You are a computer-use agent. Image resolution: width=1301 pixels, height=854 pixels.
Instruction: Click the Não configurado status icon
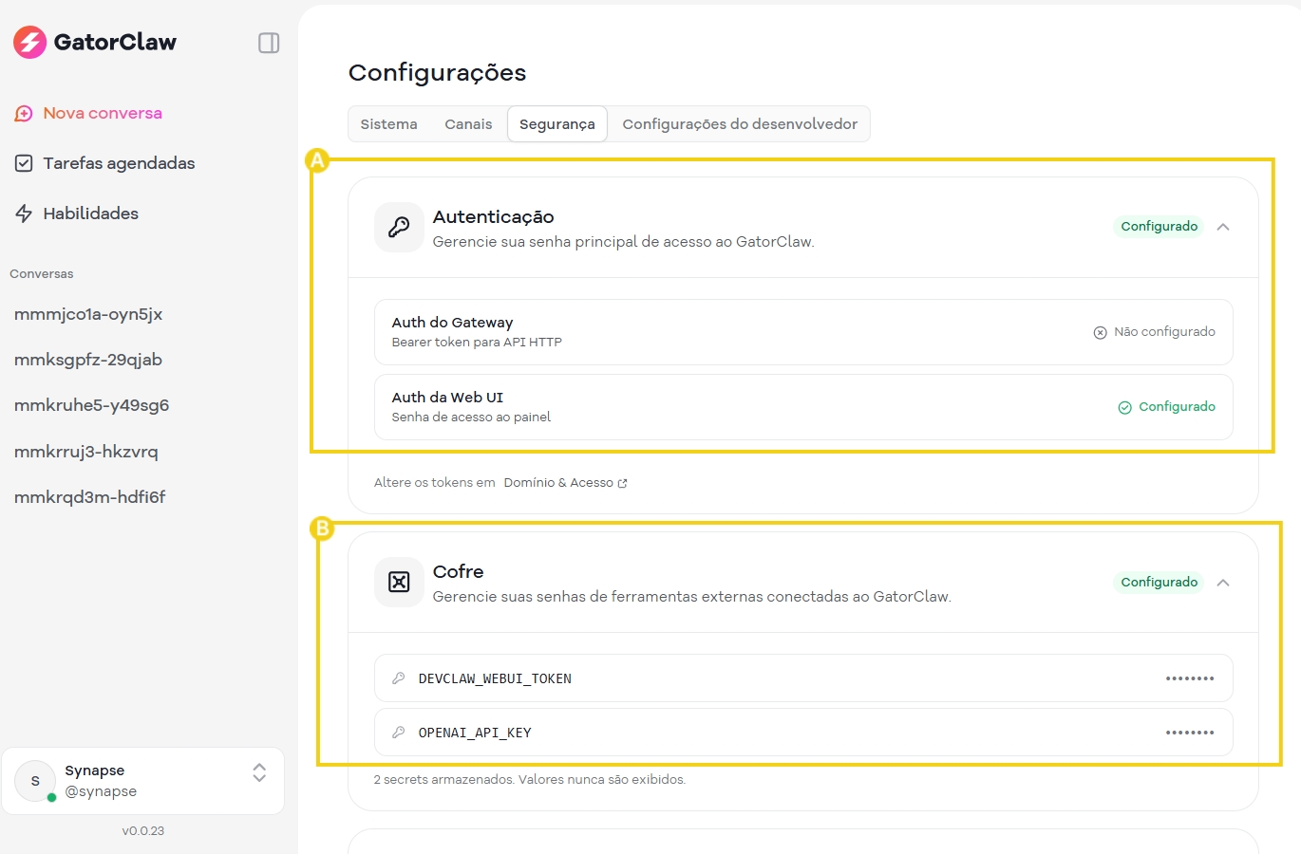coord(1100,332)
